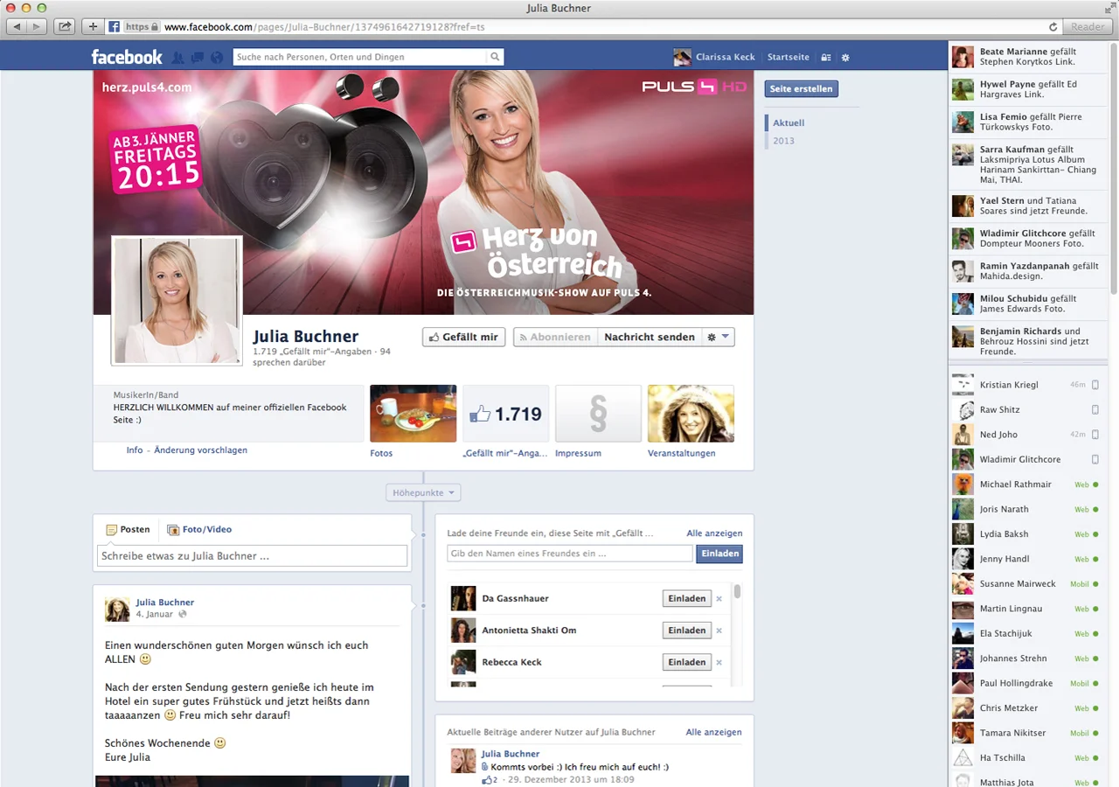Click the mobile phone icon beside Wladimir Glitchcore
Screen dimensions: 1119x787
[1095, 459]
